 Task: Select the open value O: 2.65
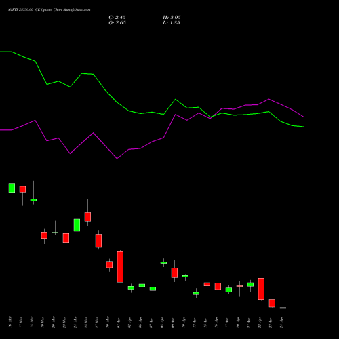click(x=117, y=23)
